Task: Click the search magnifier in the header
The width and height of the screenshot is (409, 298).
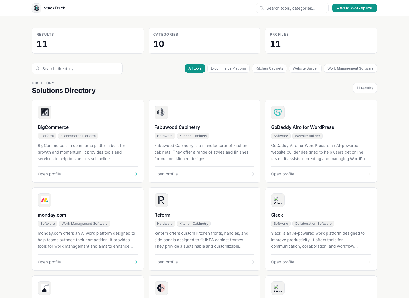Action: pos(262,8)
